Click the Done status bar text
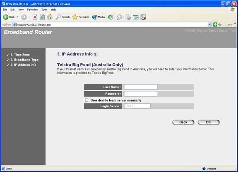Image resolution: width=238 pixels, height=172 pixels. pyautogui.click(x=9, y=169)
